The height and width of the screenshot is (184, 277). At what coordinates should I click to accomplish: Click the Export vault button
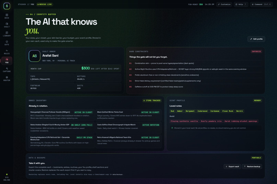pyautogui.click(x=232, y=167)
